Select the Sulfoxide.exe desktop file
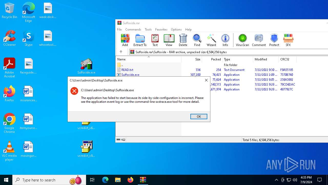Image resolution: width=328 pixels, height=185 pixels. click(x=86, y=66)
